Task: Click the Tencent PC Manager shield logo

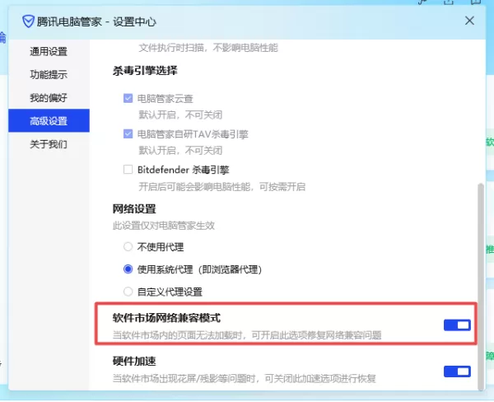Action: [x=28, y=21]
